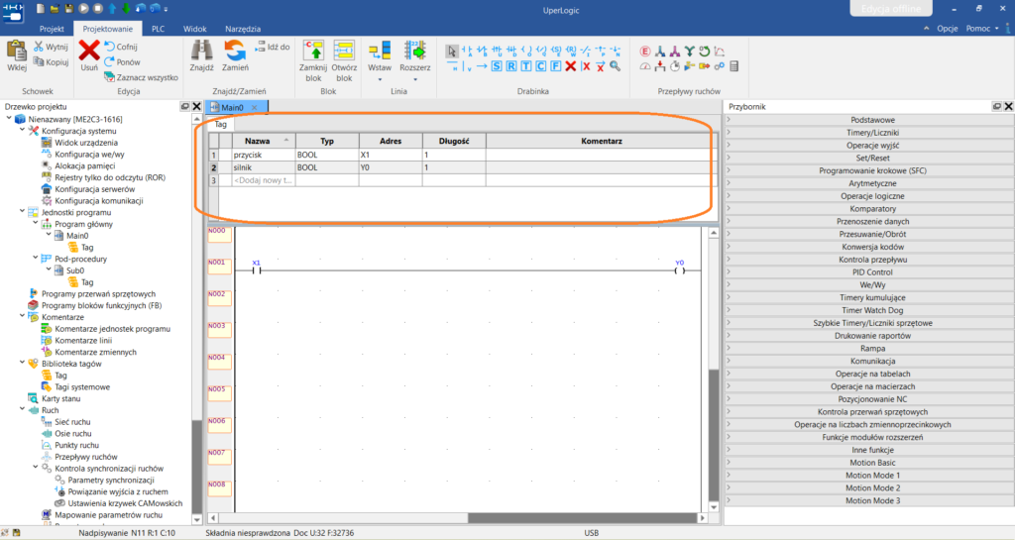
Task: Insert horizontal line arrow in Drabinka
Action: [482, 66]
